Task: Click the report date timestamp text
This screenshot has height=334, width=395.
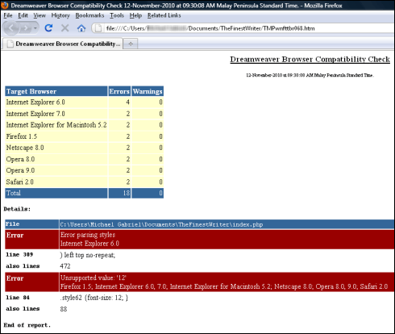Action: [x=310, y=75]
